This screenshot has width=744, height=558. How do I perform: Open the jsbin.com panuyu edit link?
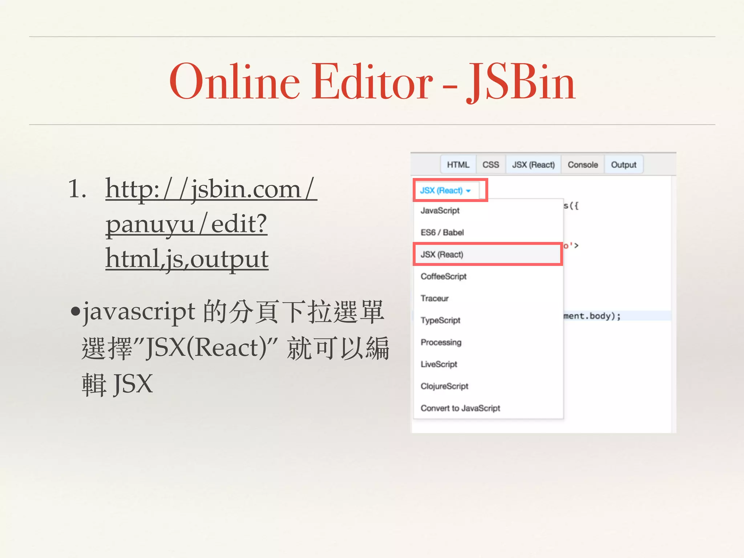point(211,224)
